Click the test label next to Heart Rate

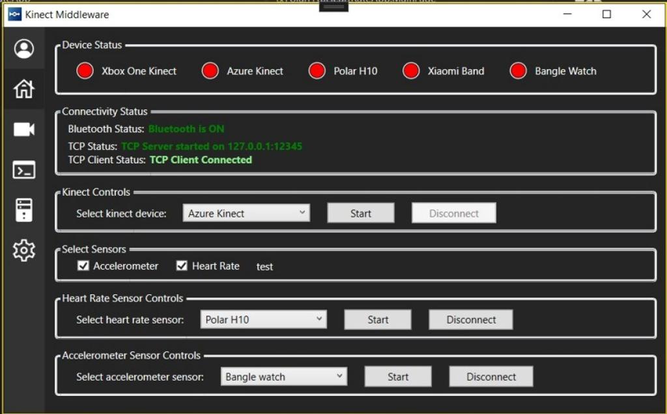click(x=264, y=267)
